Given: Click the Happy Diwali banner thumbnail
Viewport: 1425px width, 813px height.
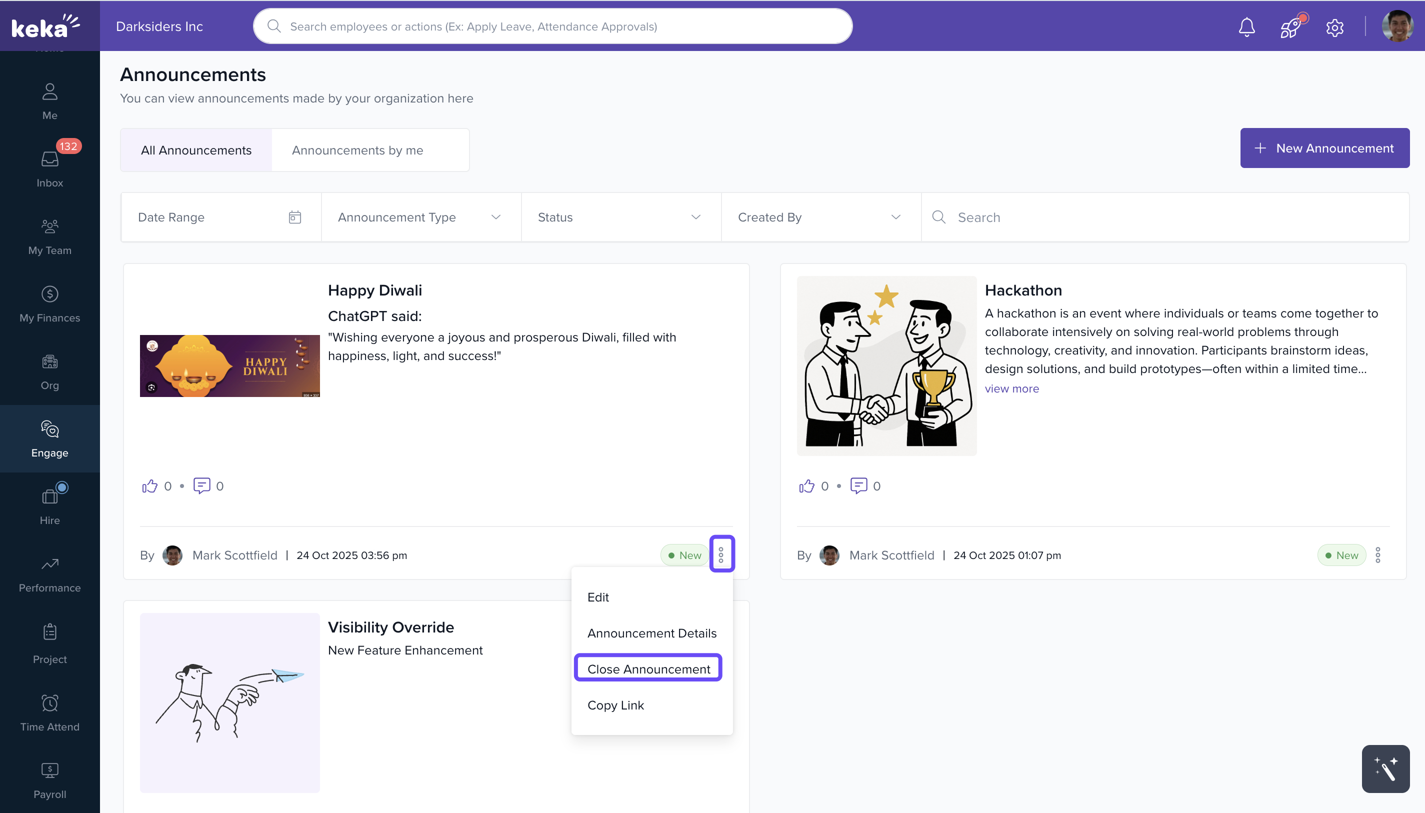Looking at the screenshot, I should (229, 365).
